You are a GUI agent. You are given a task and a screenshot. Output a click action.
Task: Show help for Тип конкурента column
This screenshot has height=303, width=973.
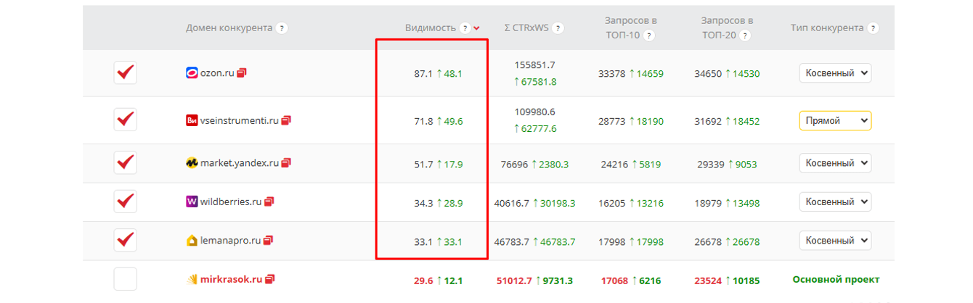873,28
